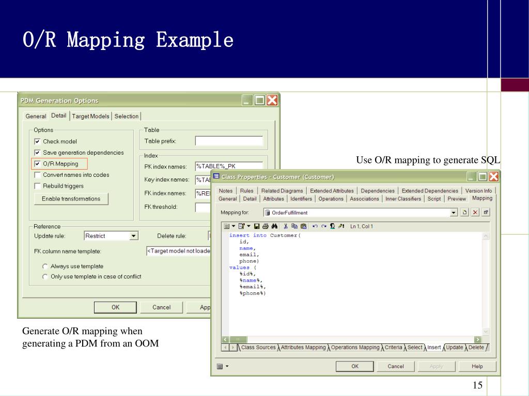
Task: Click the Table prefix input field
Action: pyautogui.click(x=229, y=141)
